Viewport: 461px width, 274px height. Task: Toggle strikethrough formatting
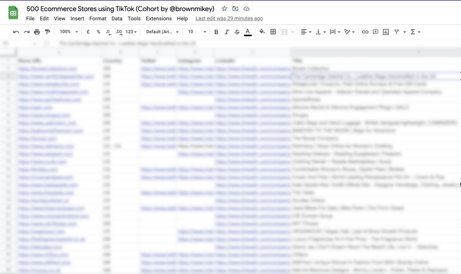click(x=237, y=32)
